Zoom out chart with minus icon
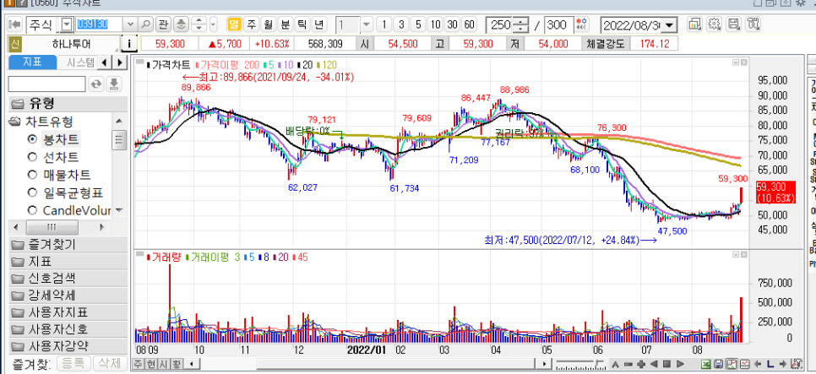Screen dimensions: 816x374 (628, 364)
